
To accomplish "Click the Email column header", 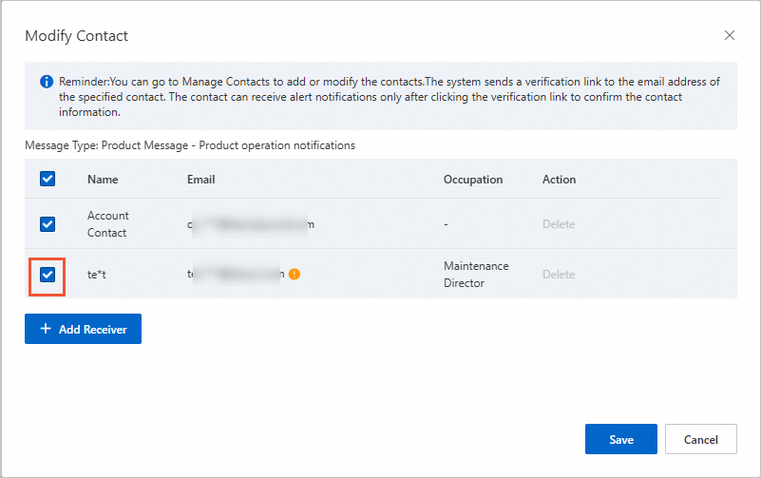I will (x=201, y=180).
